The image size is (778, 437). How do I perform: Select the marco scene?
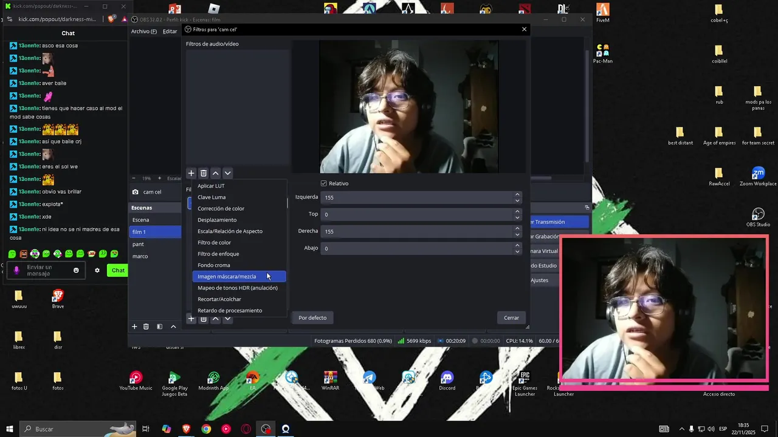[x=156, y=256]
